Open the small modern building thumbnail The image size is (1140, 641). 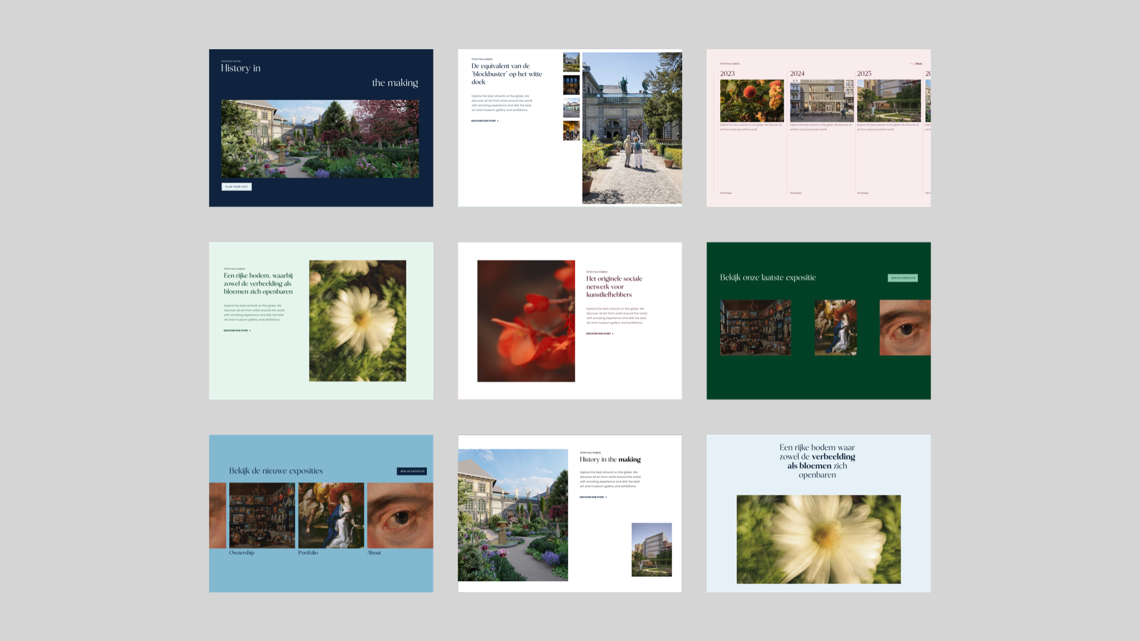click(x=651, y=550)
